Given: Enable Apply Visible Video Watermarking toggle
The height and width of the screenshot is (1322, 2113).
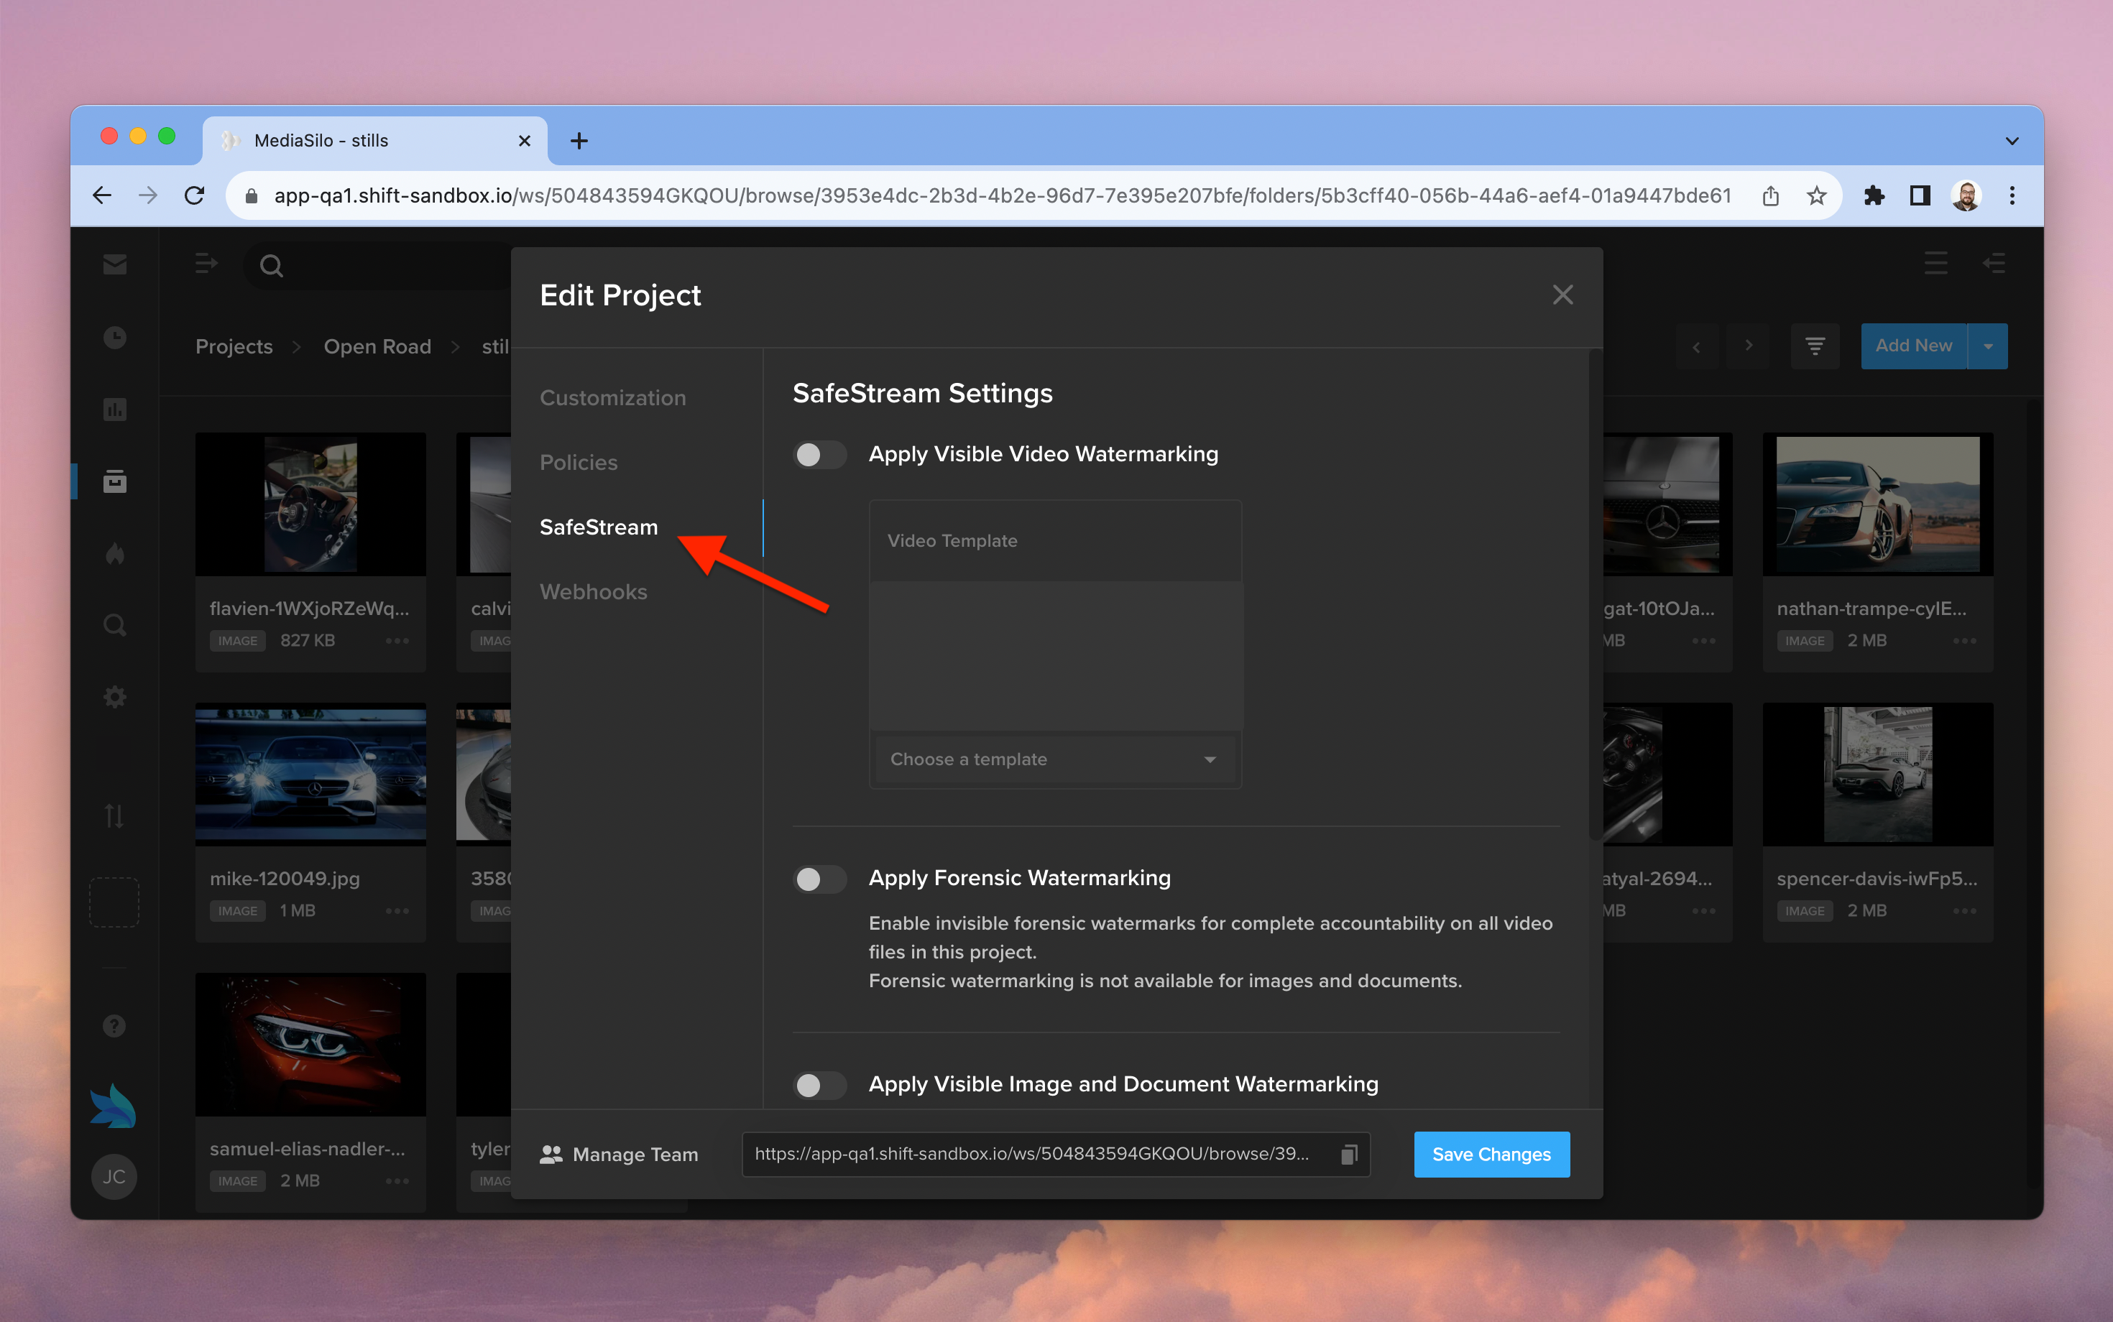Looking at the screenshot, I should coord(819,455).
